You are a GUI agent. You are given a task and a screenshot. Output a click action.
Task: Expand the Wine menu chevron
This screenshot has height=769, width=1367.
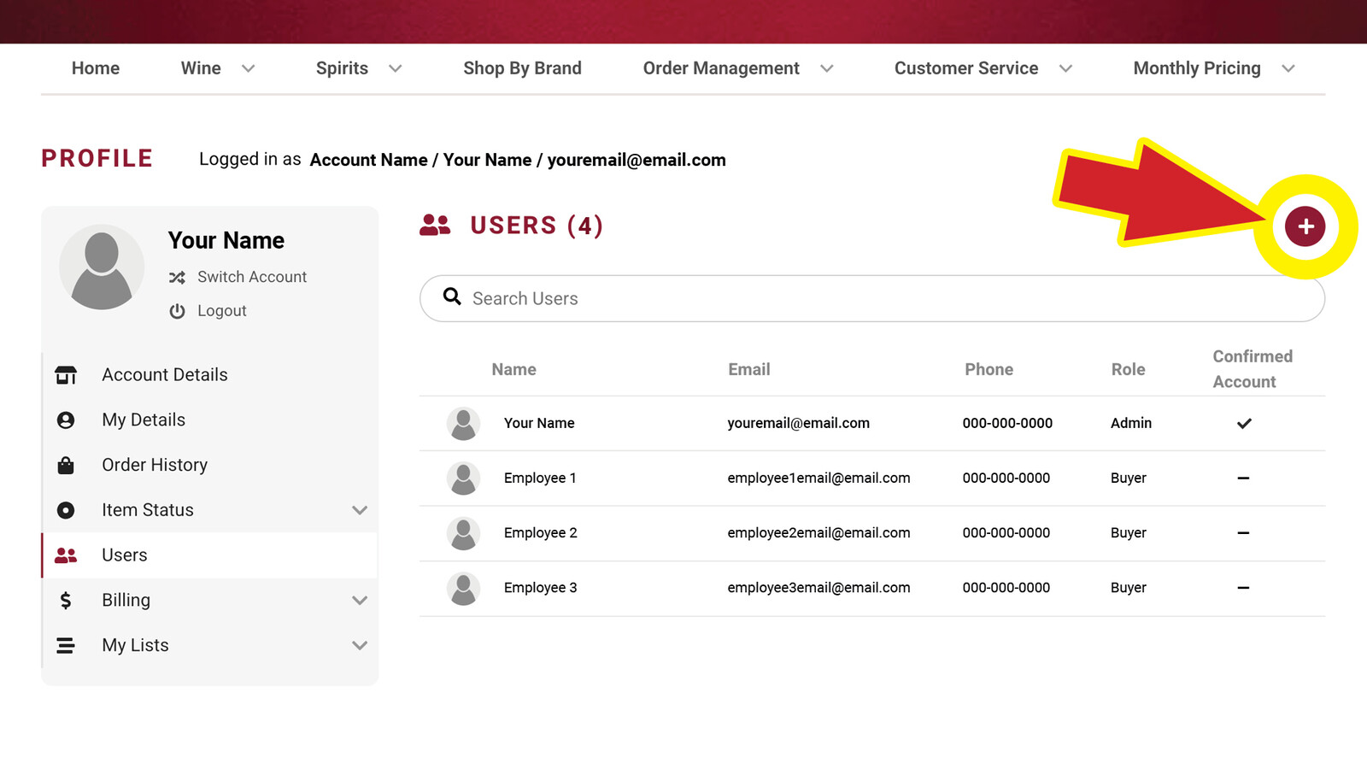tap(248, 68)
